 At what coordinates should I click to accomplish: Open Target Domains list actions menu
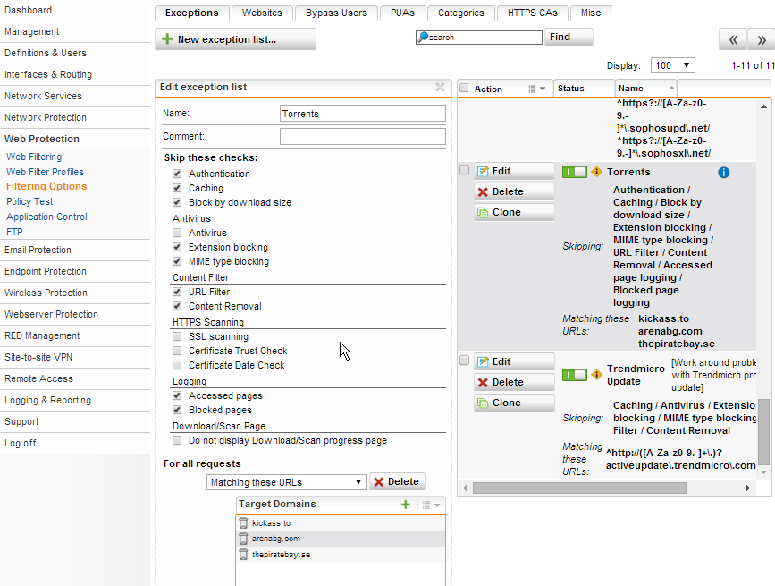point(431,505)
